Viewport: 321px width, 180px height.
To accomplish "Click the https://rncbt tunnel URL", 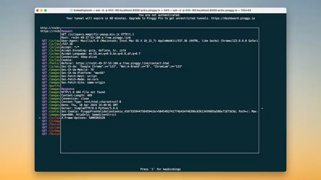I will (50, 31).
